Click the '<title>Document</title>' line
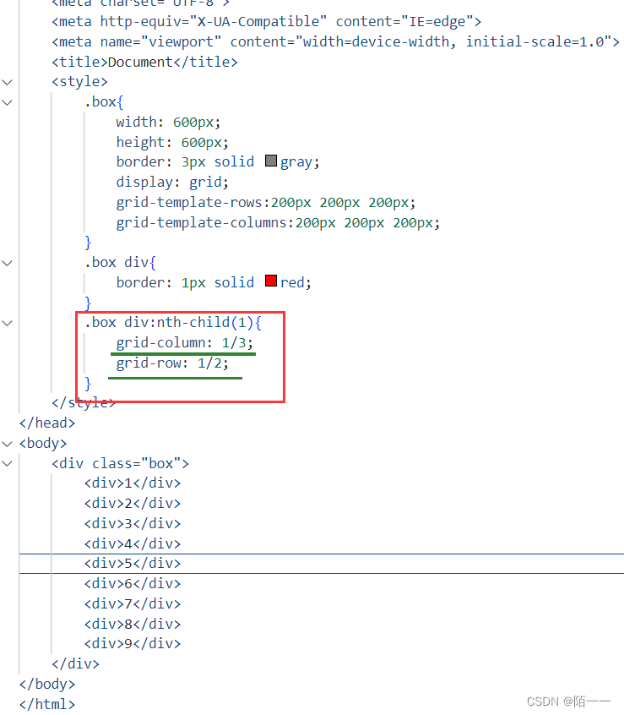 [145, 62]
